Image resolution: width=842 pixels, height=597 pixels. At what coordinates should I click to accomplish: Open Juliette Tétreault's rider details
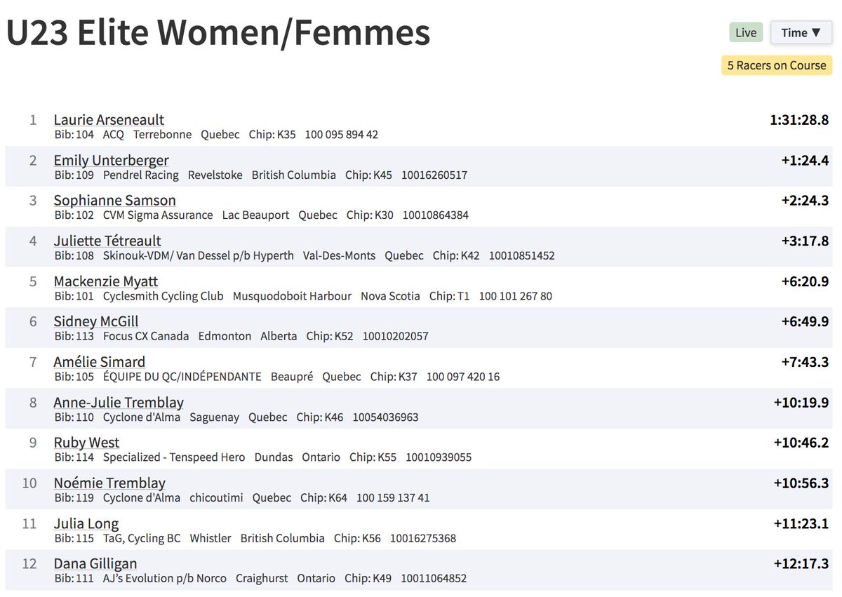coord(107,241)
